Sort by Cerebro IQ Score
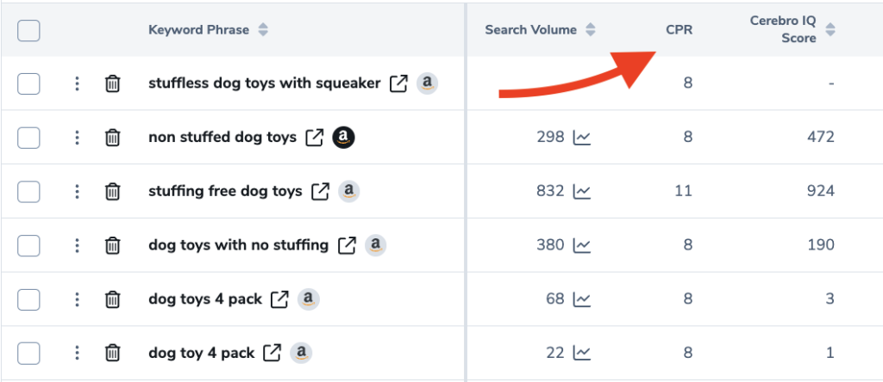Screen dimensions: 883x382 click(x=830, y=30)
